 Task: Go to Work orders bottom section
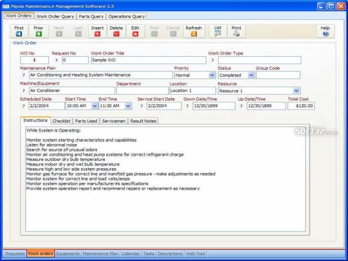[40, 254]
